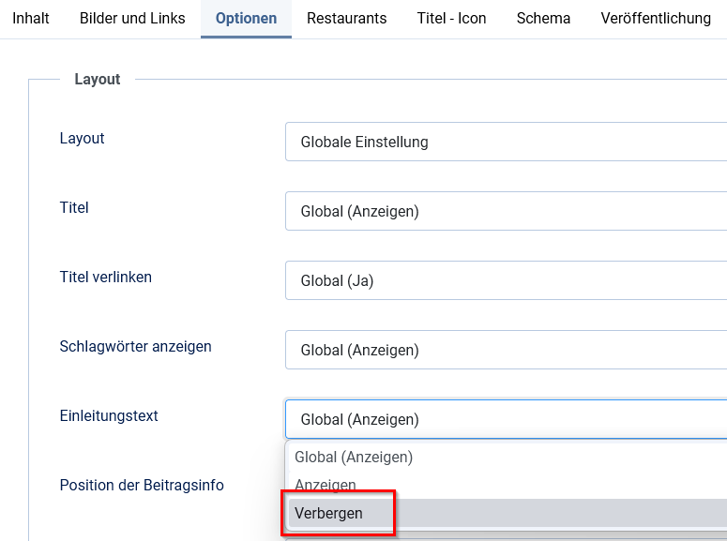This screenshot has width=727, height=541.
Task: Click the Position der Beitragsinfo label
Action: point(142,486)
